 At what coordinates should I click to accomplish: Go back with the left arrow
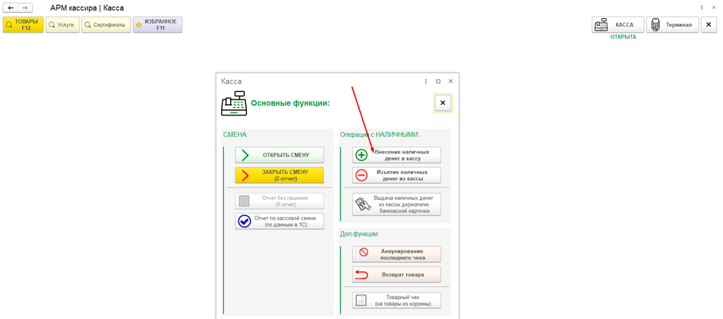point(11,8)
